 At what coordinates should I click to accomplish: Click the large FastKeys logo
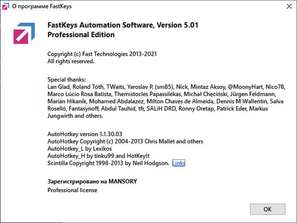click(24, 33)
